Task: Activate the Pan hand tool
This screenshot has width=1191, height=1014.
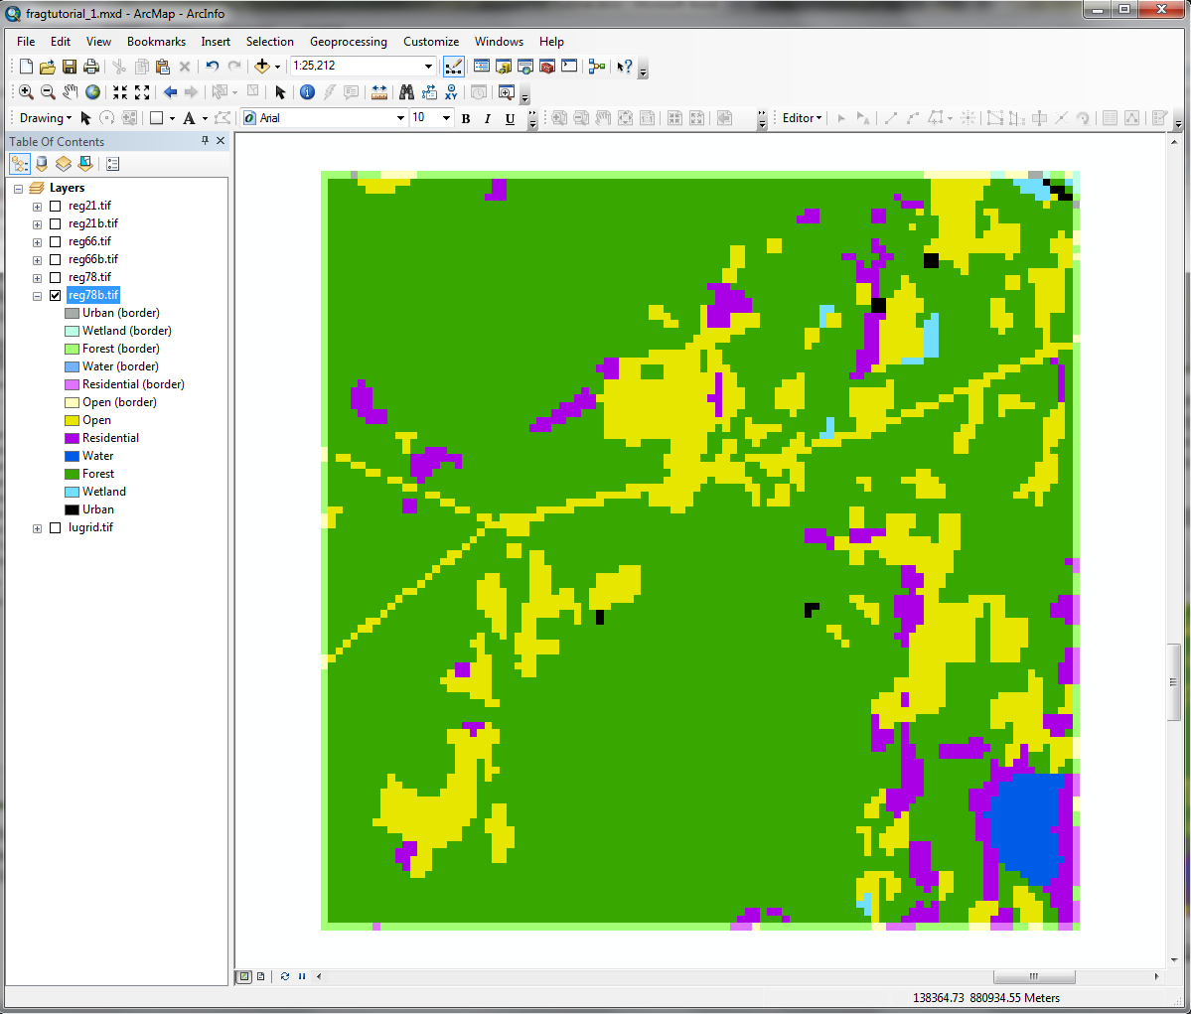Action: point(70,92)
